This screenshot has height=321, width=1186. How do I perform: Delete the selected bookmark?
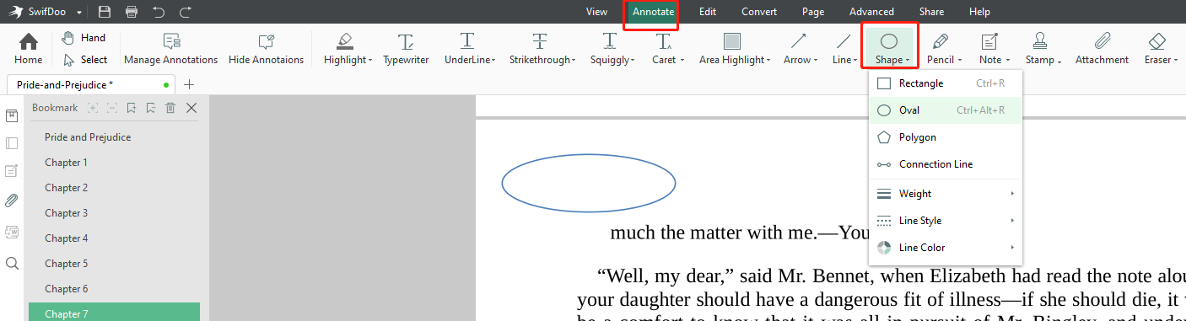[x=170, y=108]
